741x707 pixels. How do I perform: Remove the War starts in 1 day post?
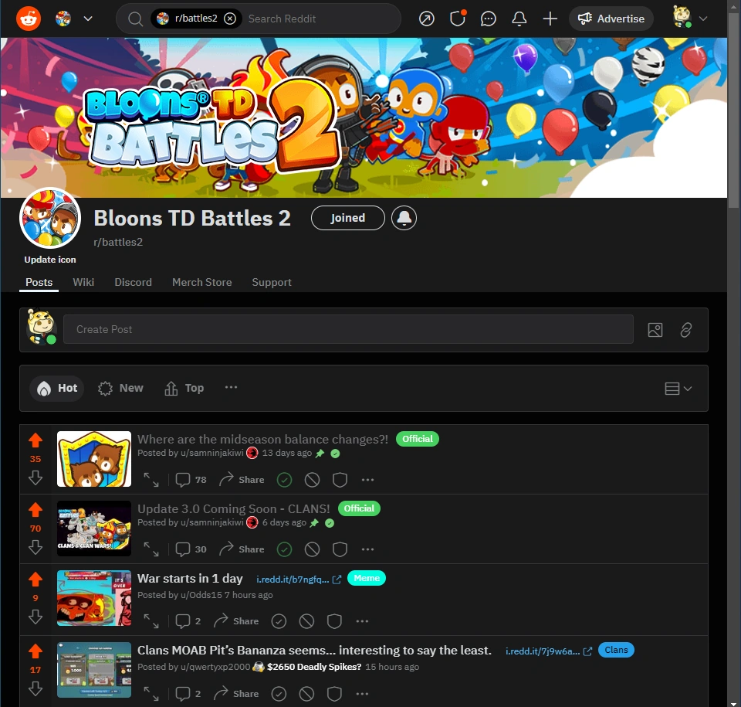[x=306, y=621]
